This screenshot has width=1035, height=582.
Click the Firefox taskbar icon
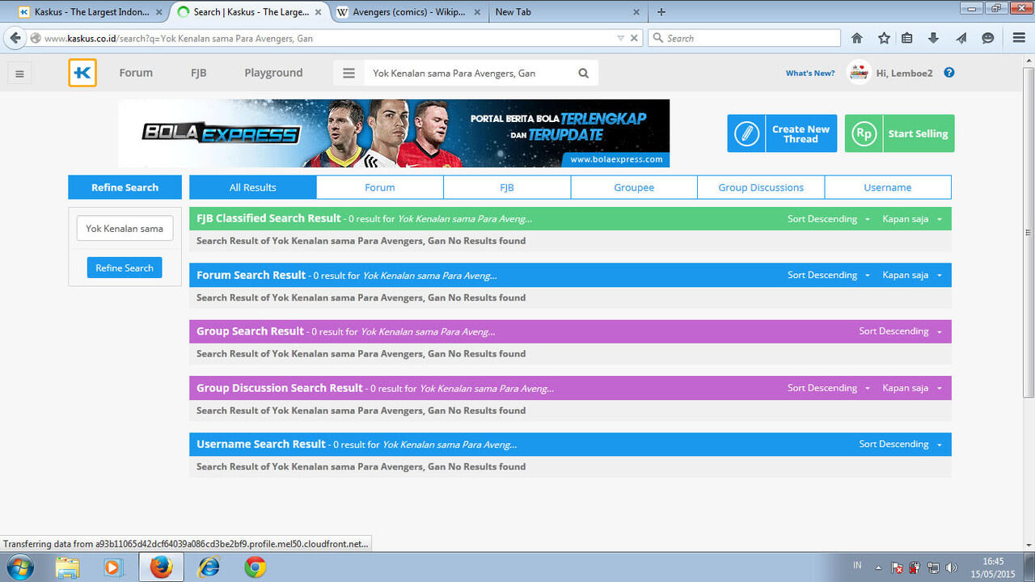click(161, 567)
